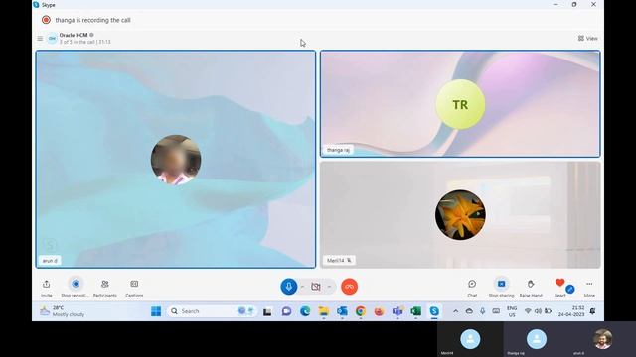Click the recording indicator red dot
The image size is (636, 357).
[x=46, y=20]
